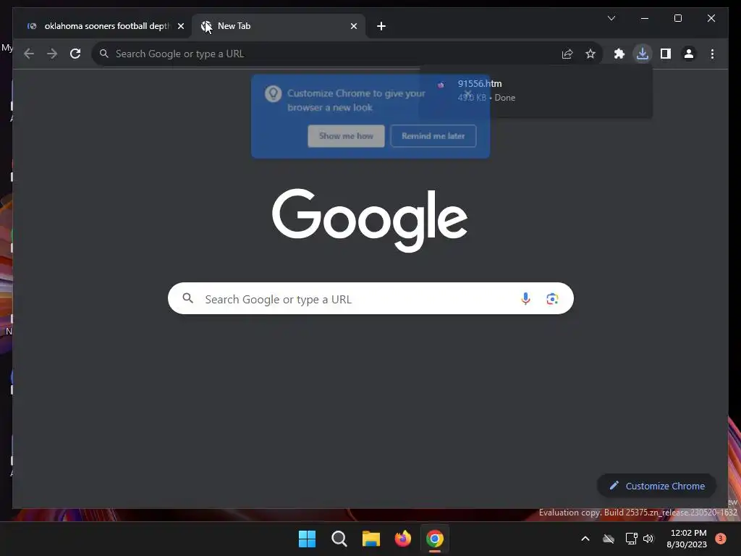Close the oklahoma sooners football tab
The width and height of the screenshot is (741, 556).
pyautogui.click(x=180, y=26)
